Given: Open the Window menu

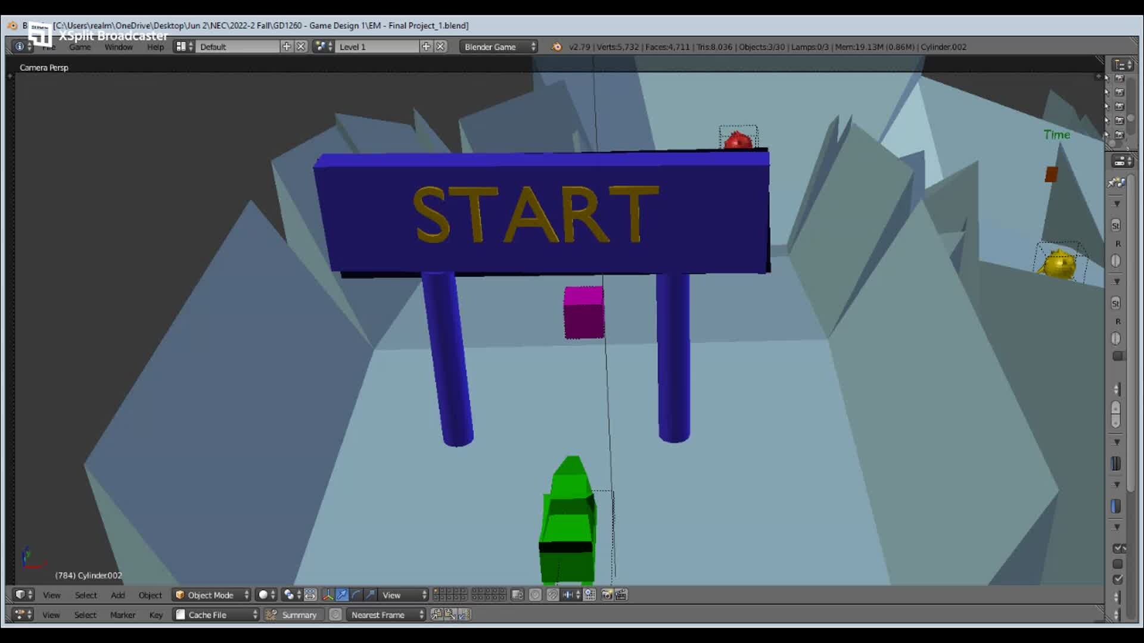Looking at the screenshot, I should pos(119,47).
